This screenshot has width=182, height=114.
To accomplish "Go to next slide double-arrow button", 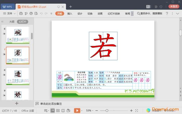I will (180, 96).
